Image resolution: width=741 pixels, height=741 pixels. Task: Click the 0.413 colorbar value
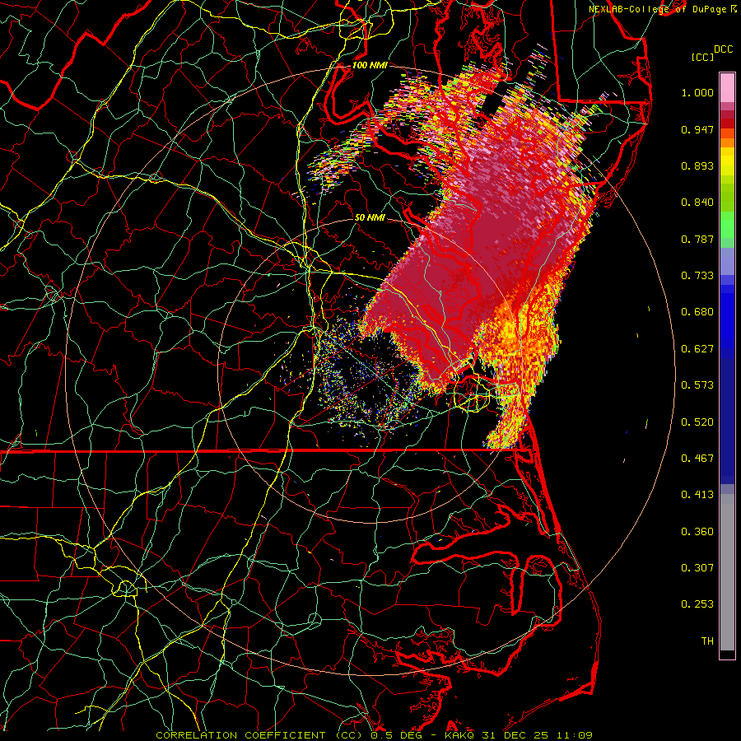click(697, 495)
